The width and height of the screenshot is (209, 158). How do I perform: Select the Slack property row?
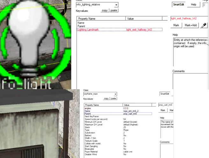118,127
